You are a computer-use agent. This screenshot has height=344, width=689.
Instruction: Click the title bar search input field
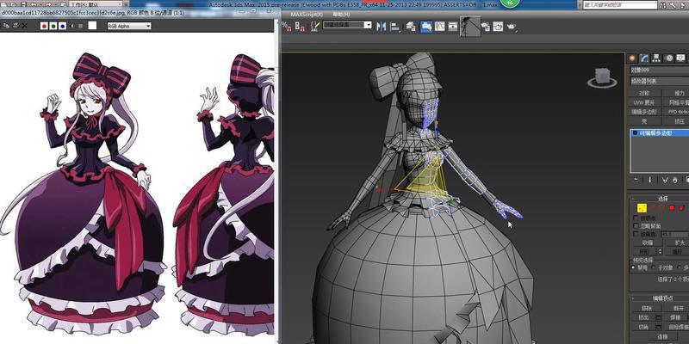[x=620, y=5]
